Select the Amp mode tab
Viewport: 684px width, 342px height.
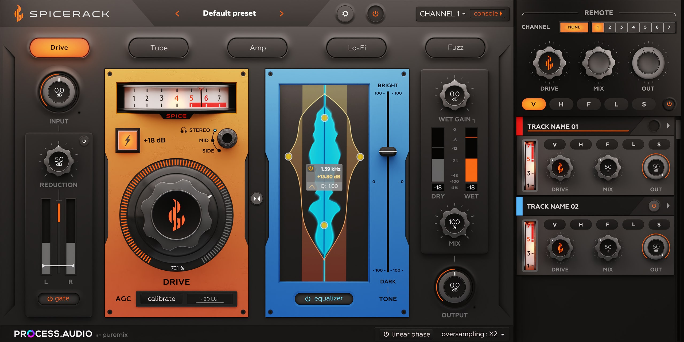click(258, 48)
